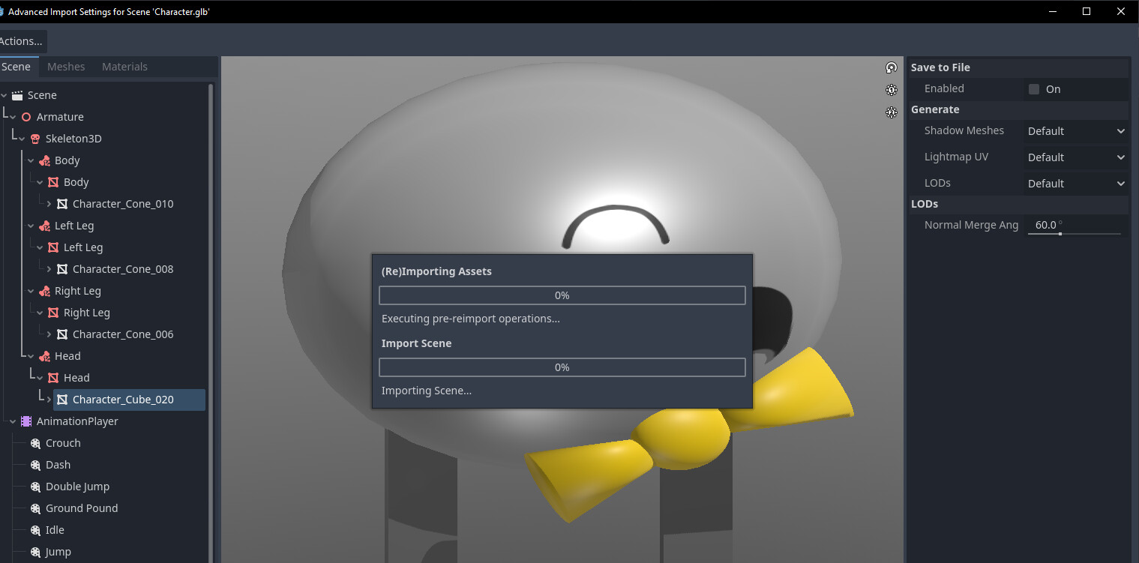
Task: Click the Lightmap UV property label
Action: (957, 157)
